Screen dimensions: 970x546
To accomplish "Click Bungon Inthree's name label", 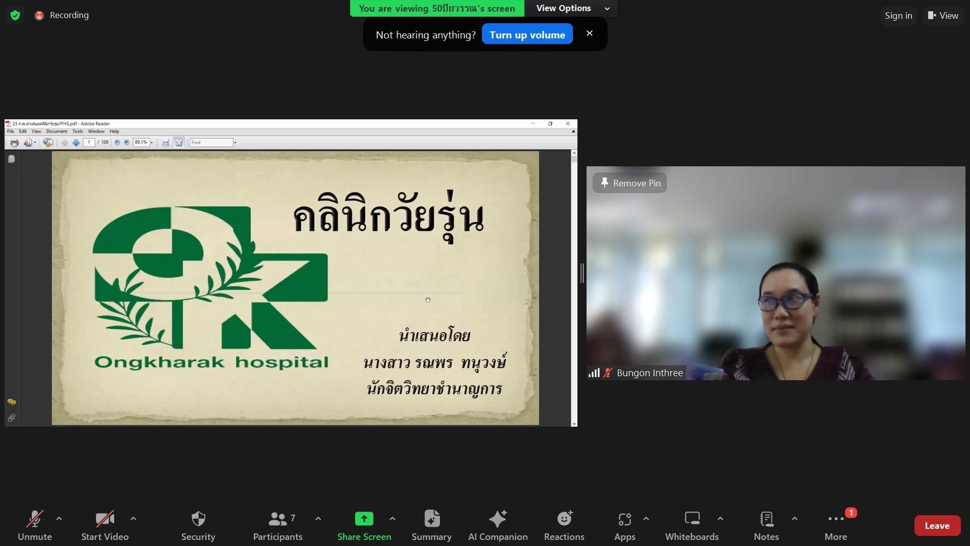I will (650, 373).
